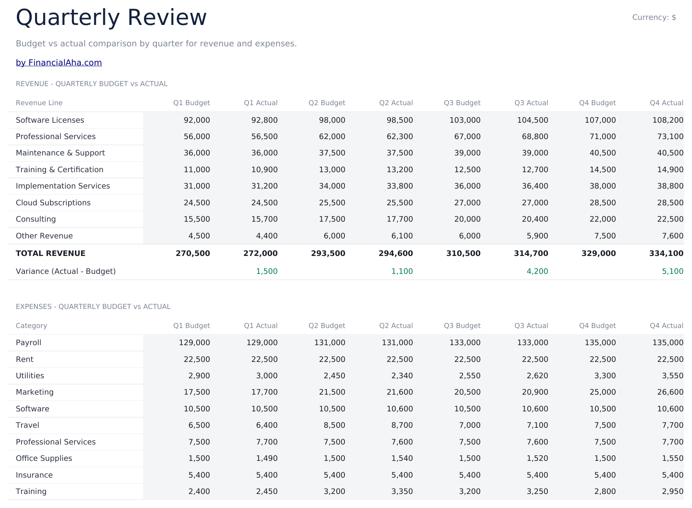Click the Category column header in expenses

click(x=31, y=326)
